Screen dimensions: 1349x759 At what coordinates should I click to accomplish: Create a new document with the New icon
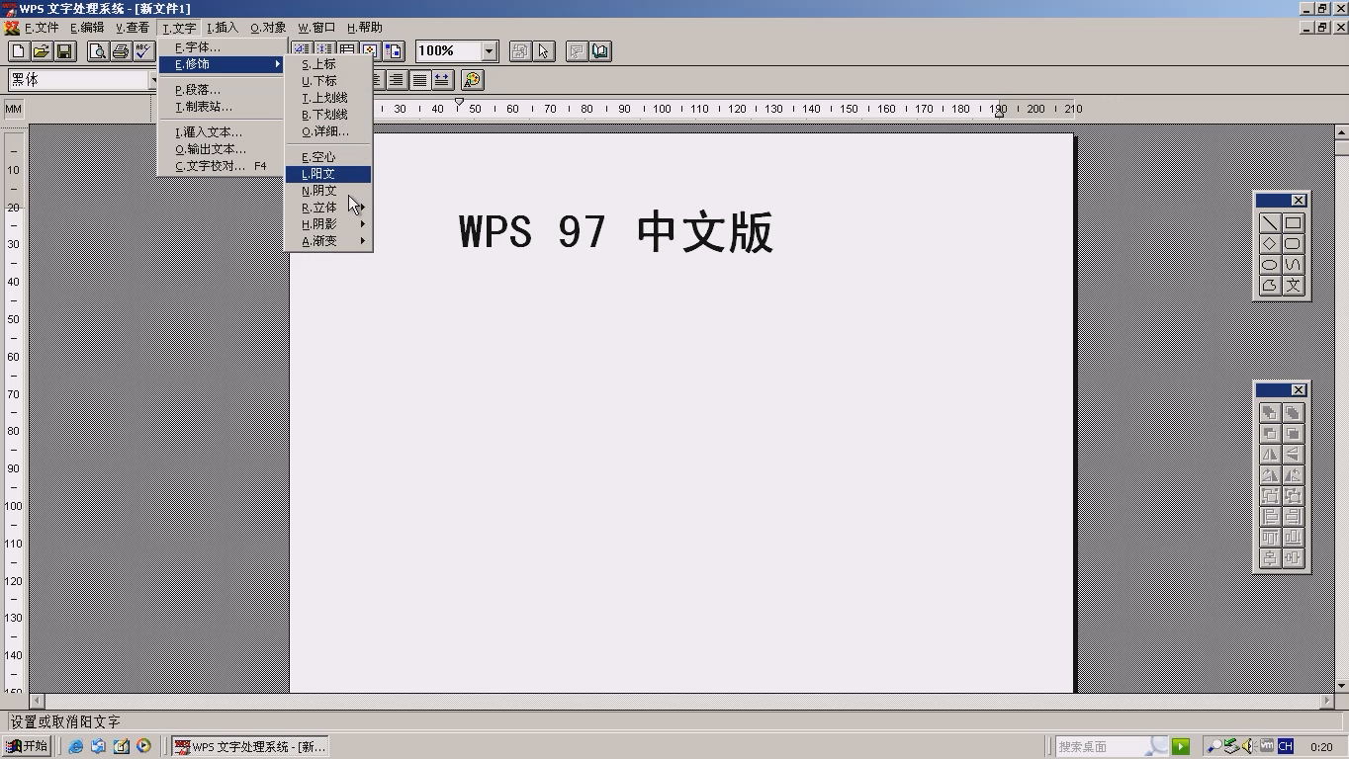click(x=18, y=51)
